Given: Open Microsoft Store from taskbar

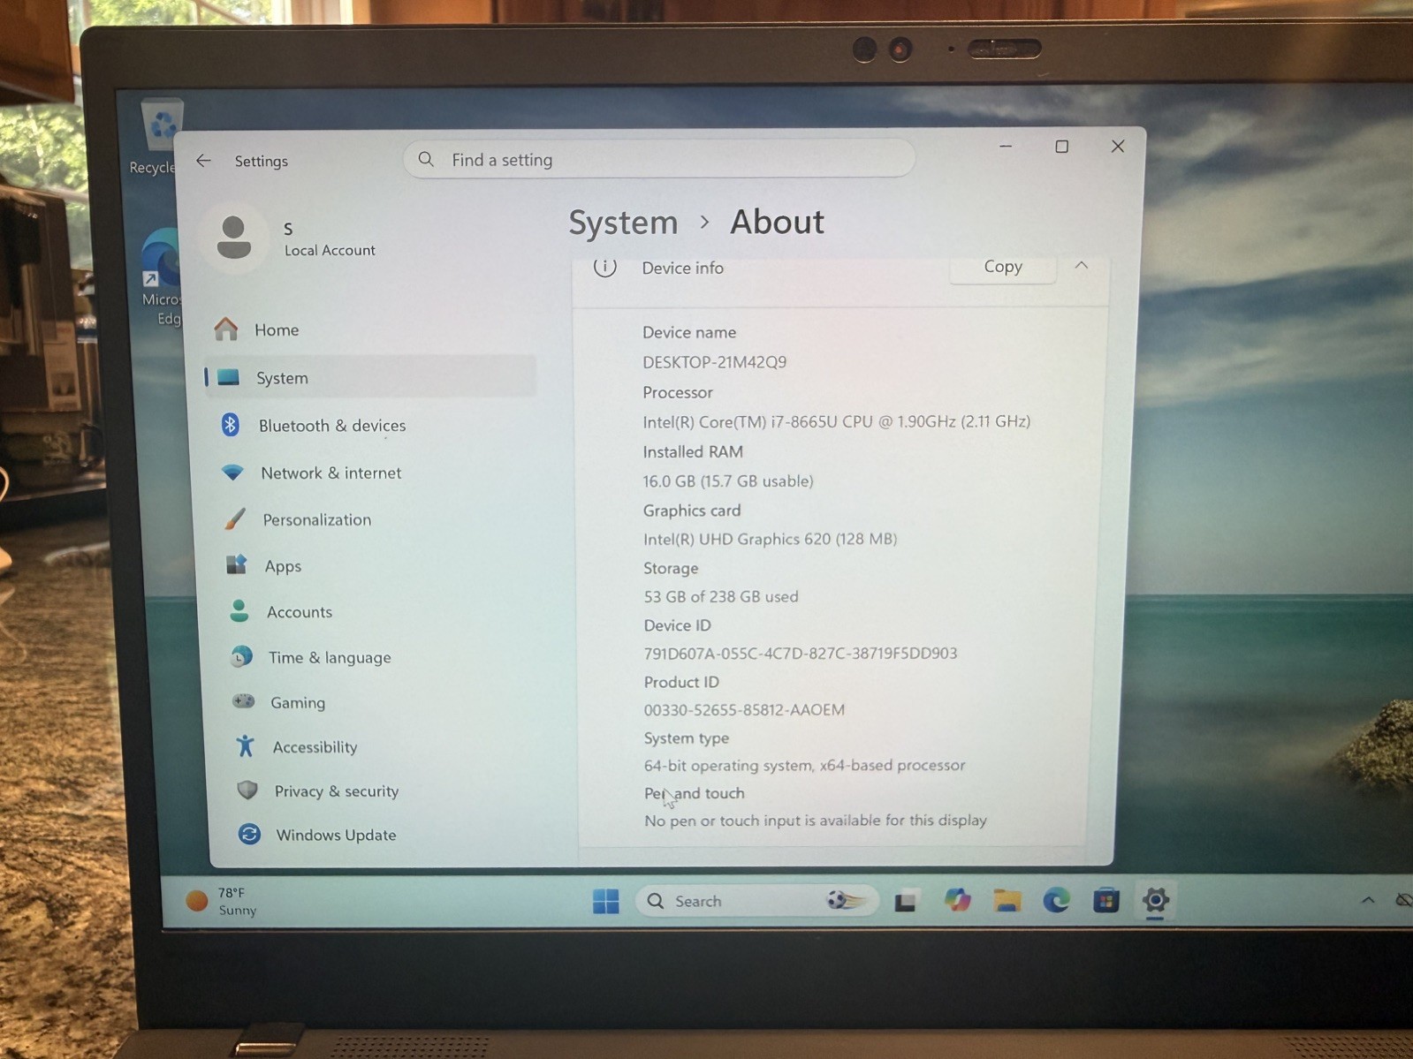Looking at the screenshot, I should 1105,901.
